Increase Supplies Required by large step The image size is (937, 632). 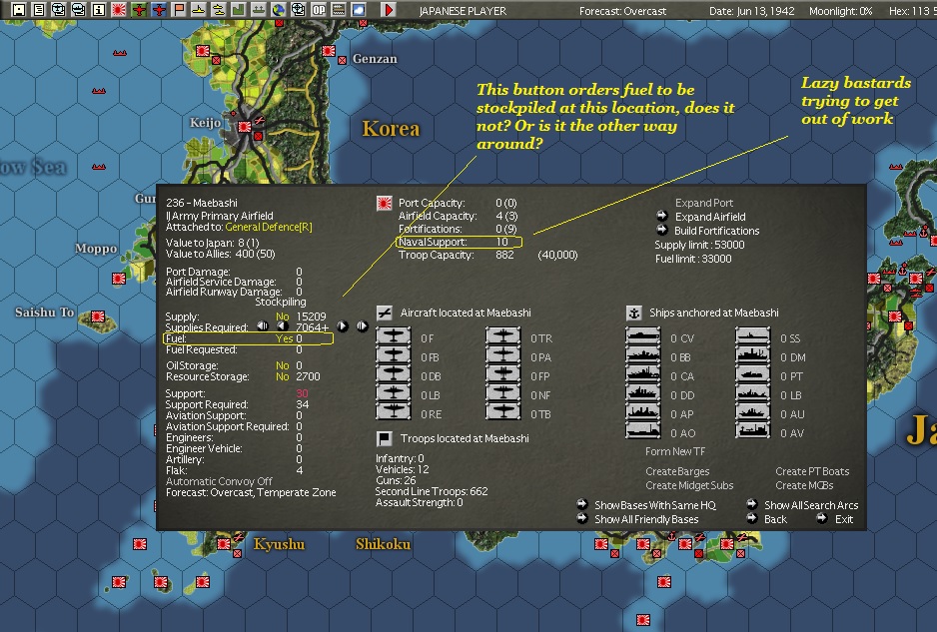363,326
